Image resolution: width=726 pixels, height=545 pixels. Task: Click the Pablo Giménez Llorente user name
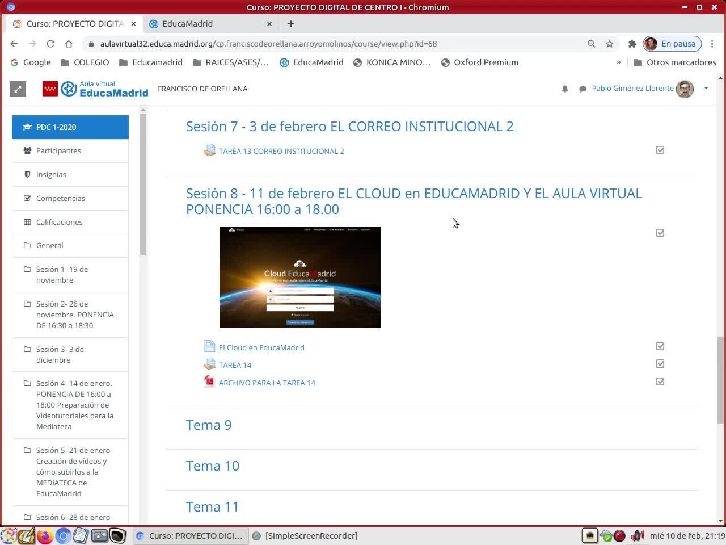[632, 88]
